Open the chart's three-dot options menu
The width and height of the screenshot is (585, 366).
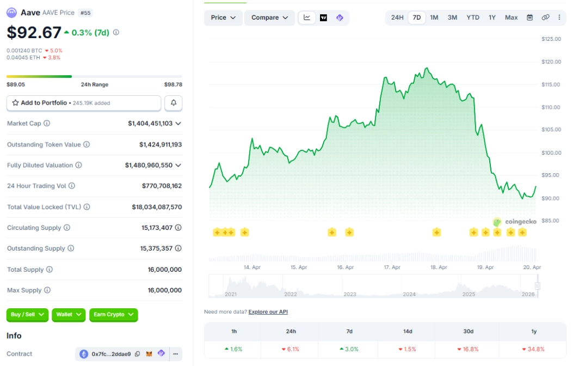[559, 17]
